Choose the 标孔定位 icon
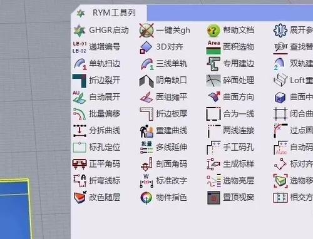 [x=80, y=148]
